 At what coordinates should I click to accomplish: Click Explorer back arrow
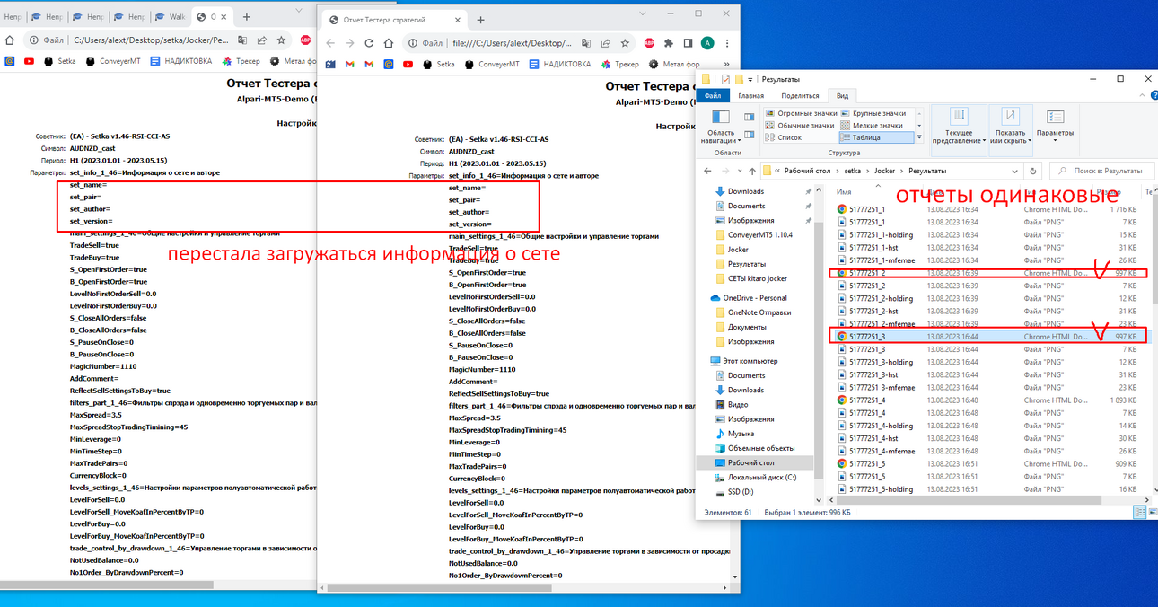click(706, 171)
